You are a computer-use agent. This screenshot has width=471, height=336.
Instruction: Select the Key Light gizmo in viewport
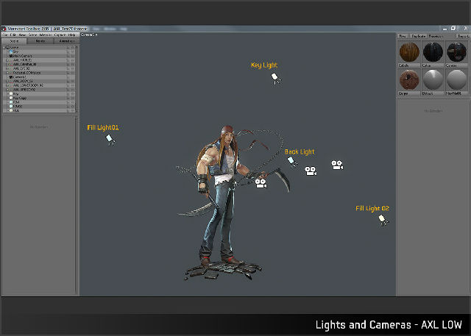click(x=276, y=78)
